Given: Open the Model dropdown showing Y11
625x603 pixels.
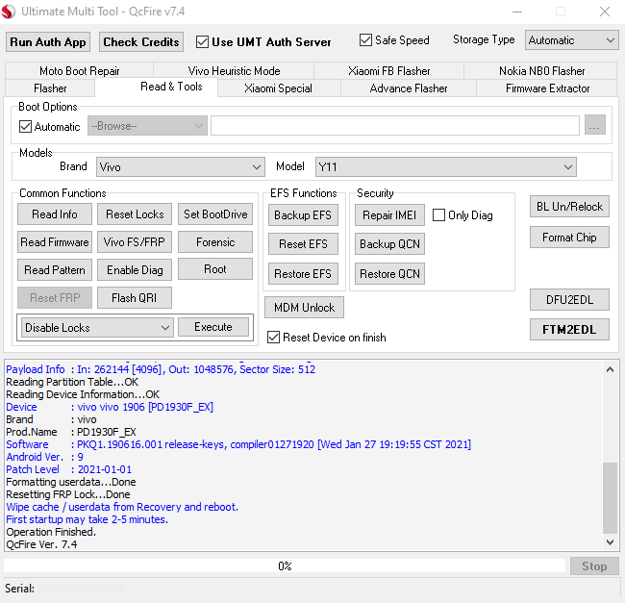Looking at the screenshot, I should point(445,167).
